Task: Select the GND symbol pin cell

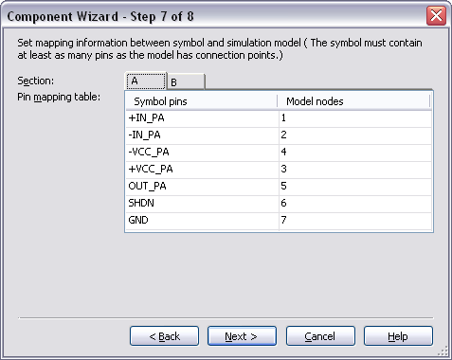Action: pyautogui.click(x=202, y=221)
